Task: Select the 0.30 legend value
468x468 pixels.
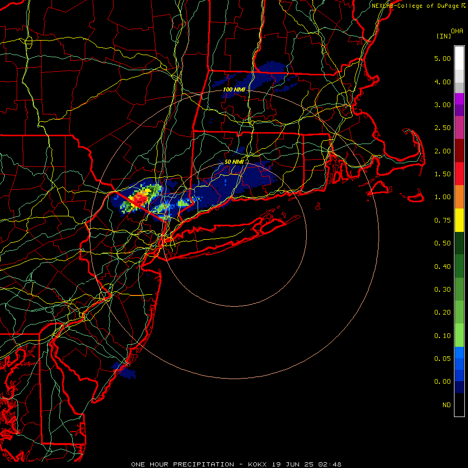Action: tap(443, 290)
